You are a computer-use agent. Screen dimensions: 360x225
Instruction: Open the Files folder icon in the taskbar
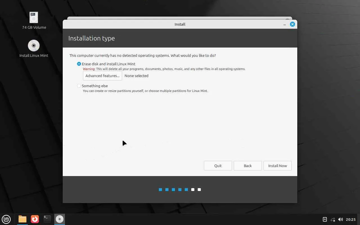point(22,219)
